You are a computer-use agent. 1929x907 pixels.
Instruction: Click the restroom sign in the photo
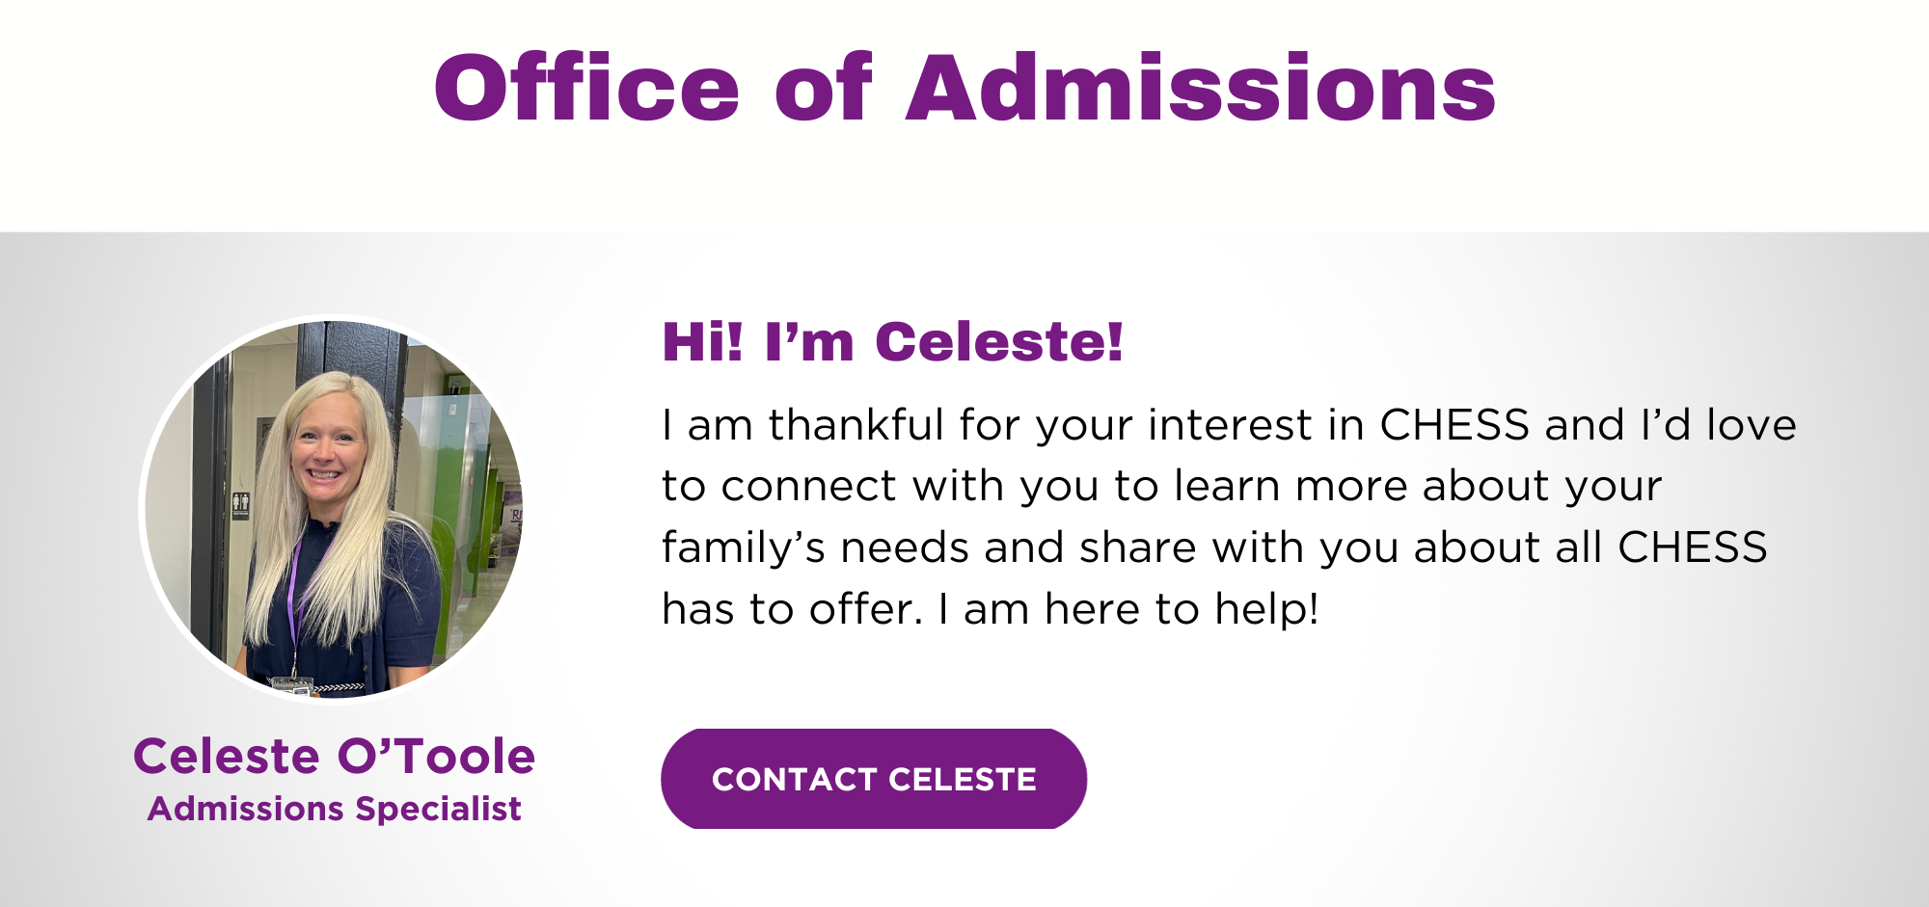240,505
